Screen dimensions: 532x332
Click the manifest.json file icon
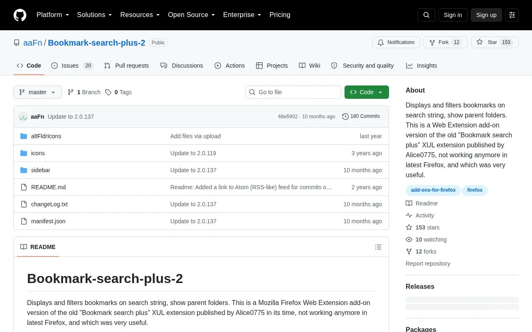(x=24, y=221)
